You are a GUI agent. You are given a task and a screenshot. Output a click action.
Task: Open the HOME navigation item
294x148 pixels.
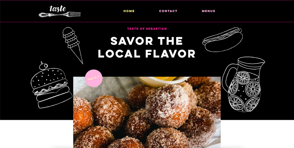click(x=129, y=11)
